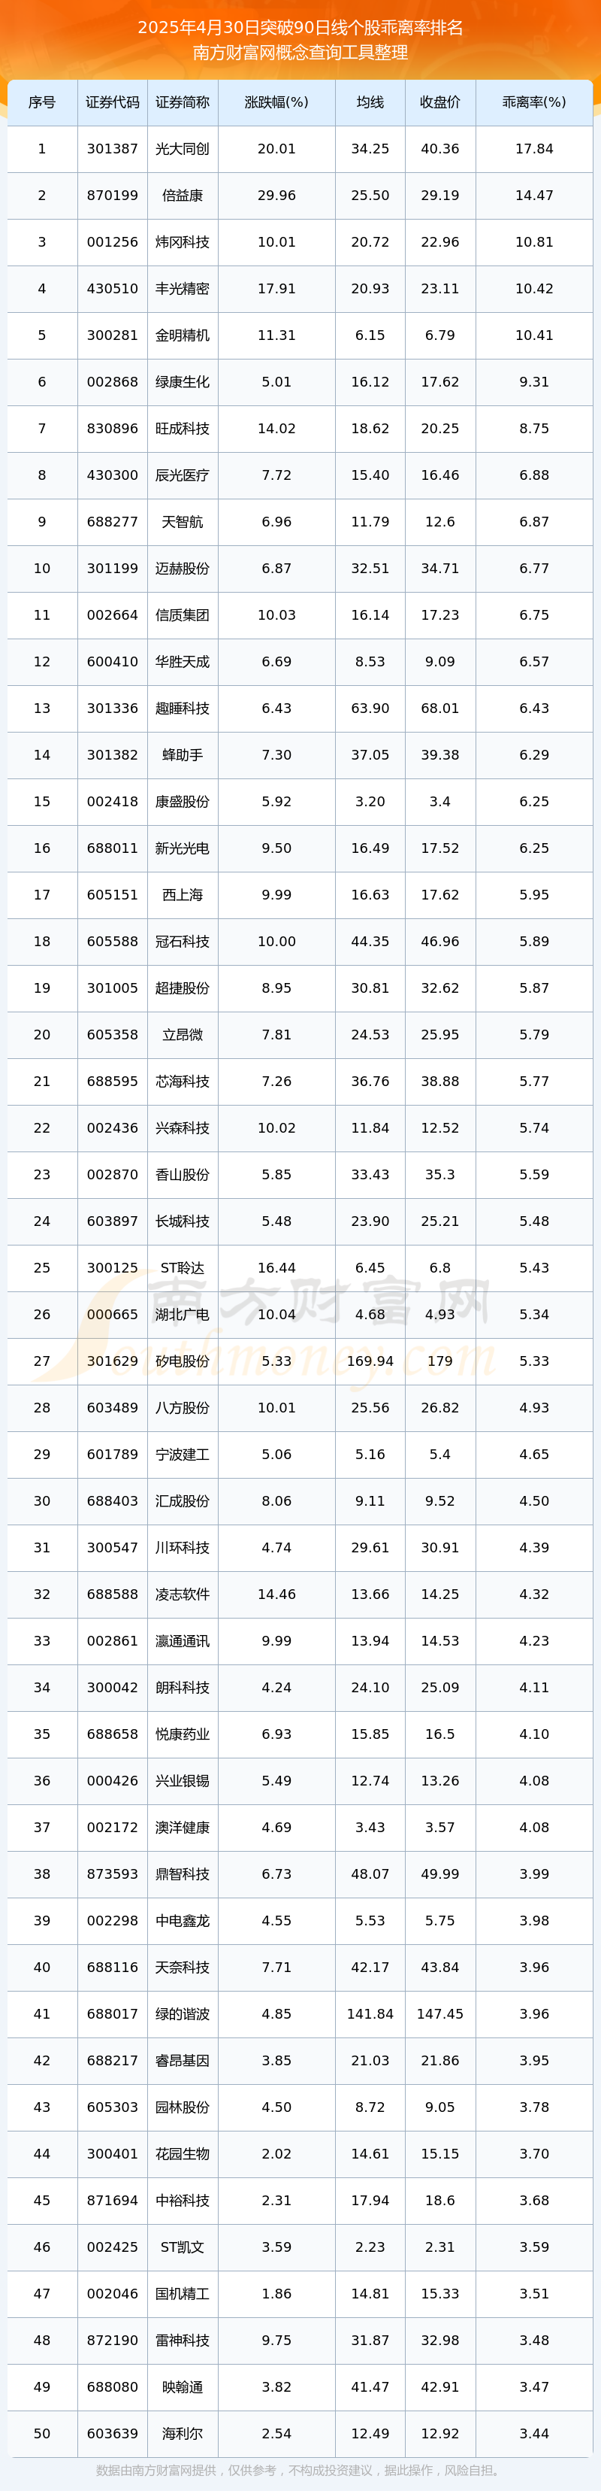Click the '序号' column header

41,102
